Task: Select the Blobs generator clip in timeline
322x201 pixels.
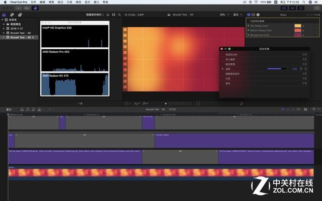Action: pos(161,173)
